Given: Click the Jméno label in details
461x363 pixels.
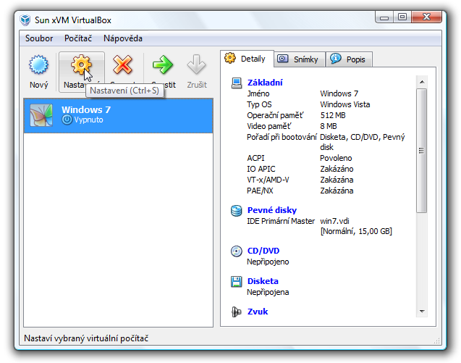Looking at the screenshot, I should pyautogui.click(x=258, y=93).
